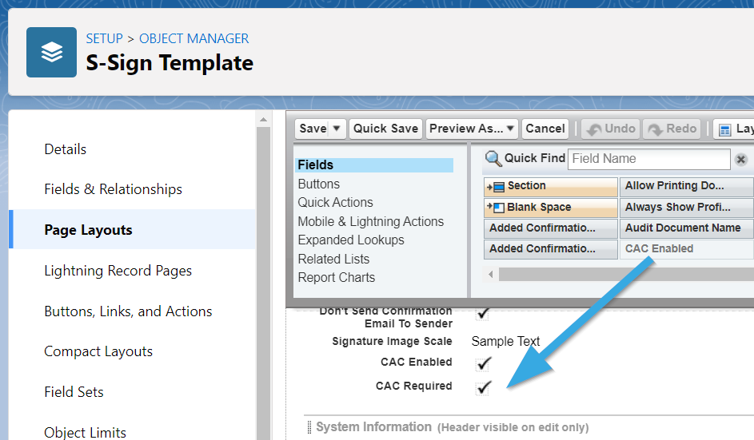Select the Blank Space palette item icon

[x=495, y=208]
